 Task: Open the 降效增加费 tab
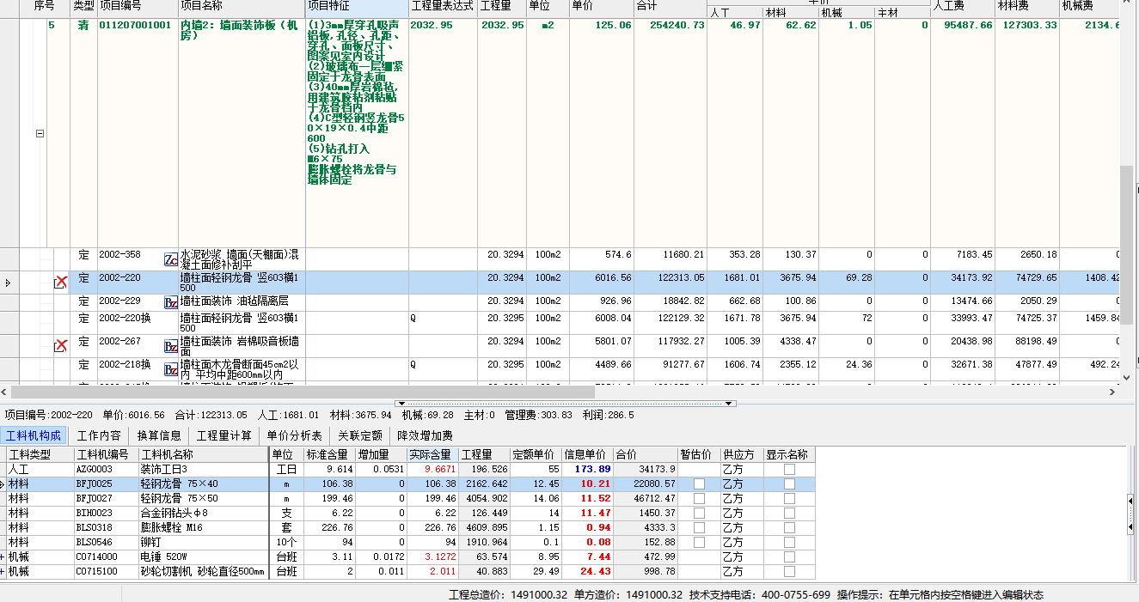(425, 435)
